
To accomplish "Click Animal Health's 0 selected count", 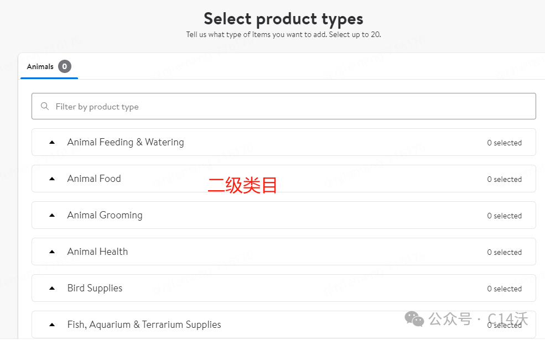I will [504, 252].
